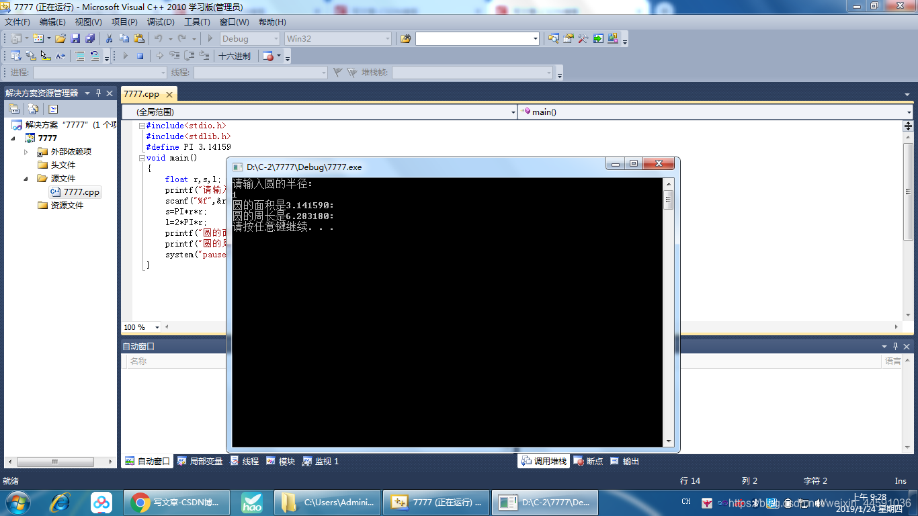Click the View Code icon in Solution Explorer
This screenshot has width=918, height=516.
click(53, 109)
